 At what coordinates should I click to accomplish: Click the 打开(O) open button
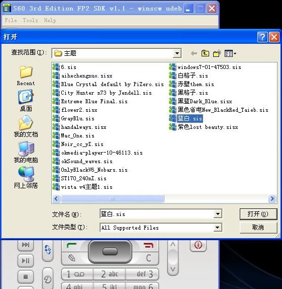pos(258,214)
